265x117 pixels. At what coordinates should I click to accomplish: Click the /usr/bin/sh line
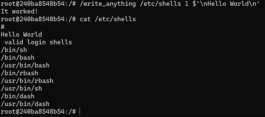(21, 88)
